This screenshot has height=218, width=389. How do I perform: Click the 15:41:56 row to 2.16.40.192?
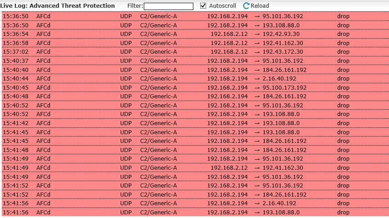[x=195, y=203]
